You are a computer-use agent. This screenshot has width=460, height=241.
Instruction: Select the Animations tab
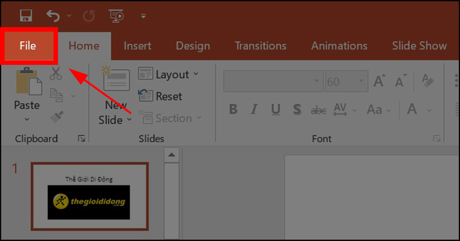(339, 46)
